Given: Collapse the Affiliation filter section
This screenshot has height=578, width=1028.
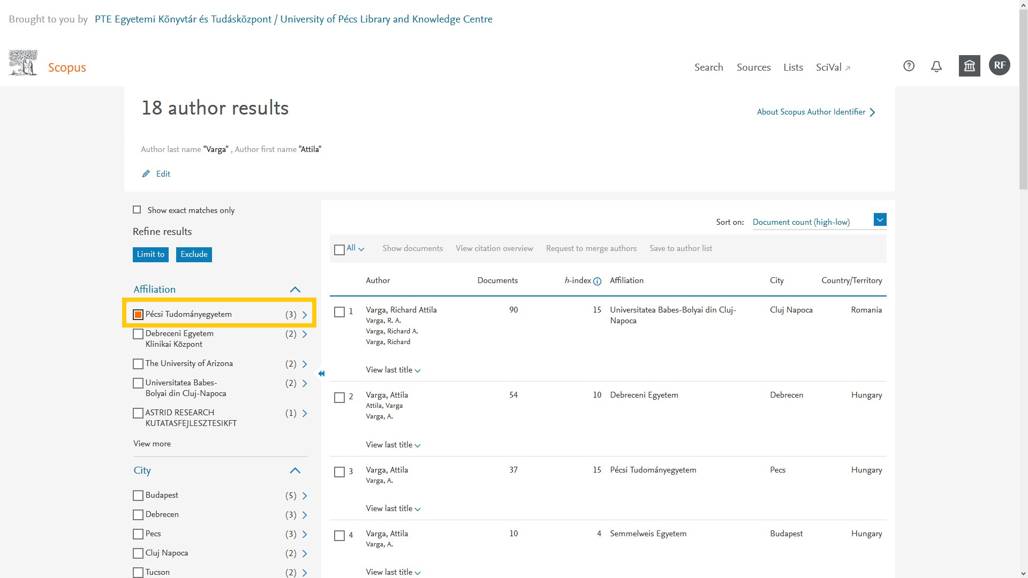Looking at the screenshot, I should click(295, 290).
